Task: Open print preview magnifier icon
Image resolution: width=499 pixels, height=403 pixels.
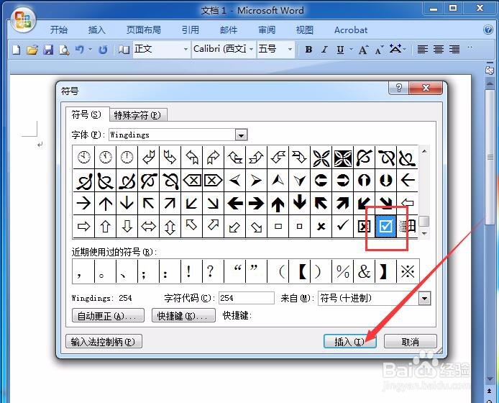Action: point(64,50)
